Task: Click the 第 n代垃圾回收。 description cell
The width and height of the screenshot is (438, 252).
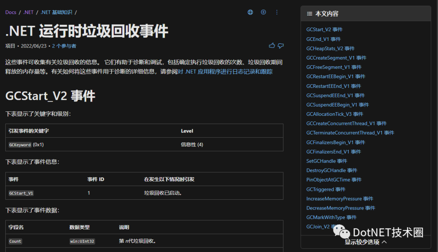Action: point(137,241)
